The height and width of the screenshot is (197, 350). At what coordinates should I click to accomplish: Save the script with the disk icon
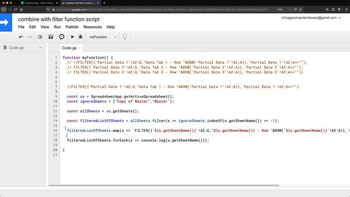(51, 37)
